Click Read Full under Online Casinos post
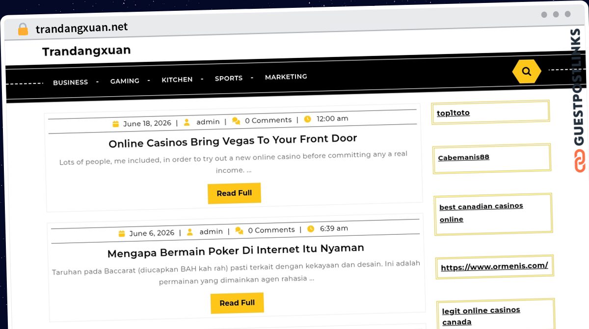 tap(234, 193)
